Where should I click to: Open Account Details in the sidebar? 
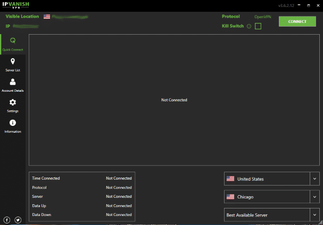tap(13, 85)
